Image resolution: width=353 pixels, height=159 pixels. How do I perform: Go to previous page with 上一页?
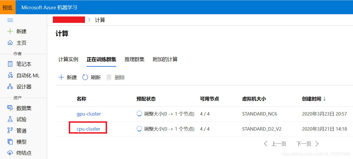(275, 144)
